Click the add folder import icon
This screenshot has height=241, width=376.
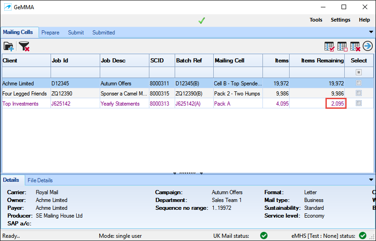tap(9, 46)
